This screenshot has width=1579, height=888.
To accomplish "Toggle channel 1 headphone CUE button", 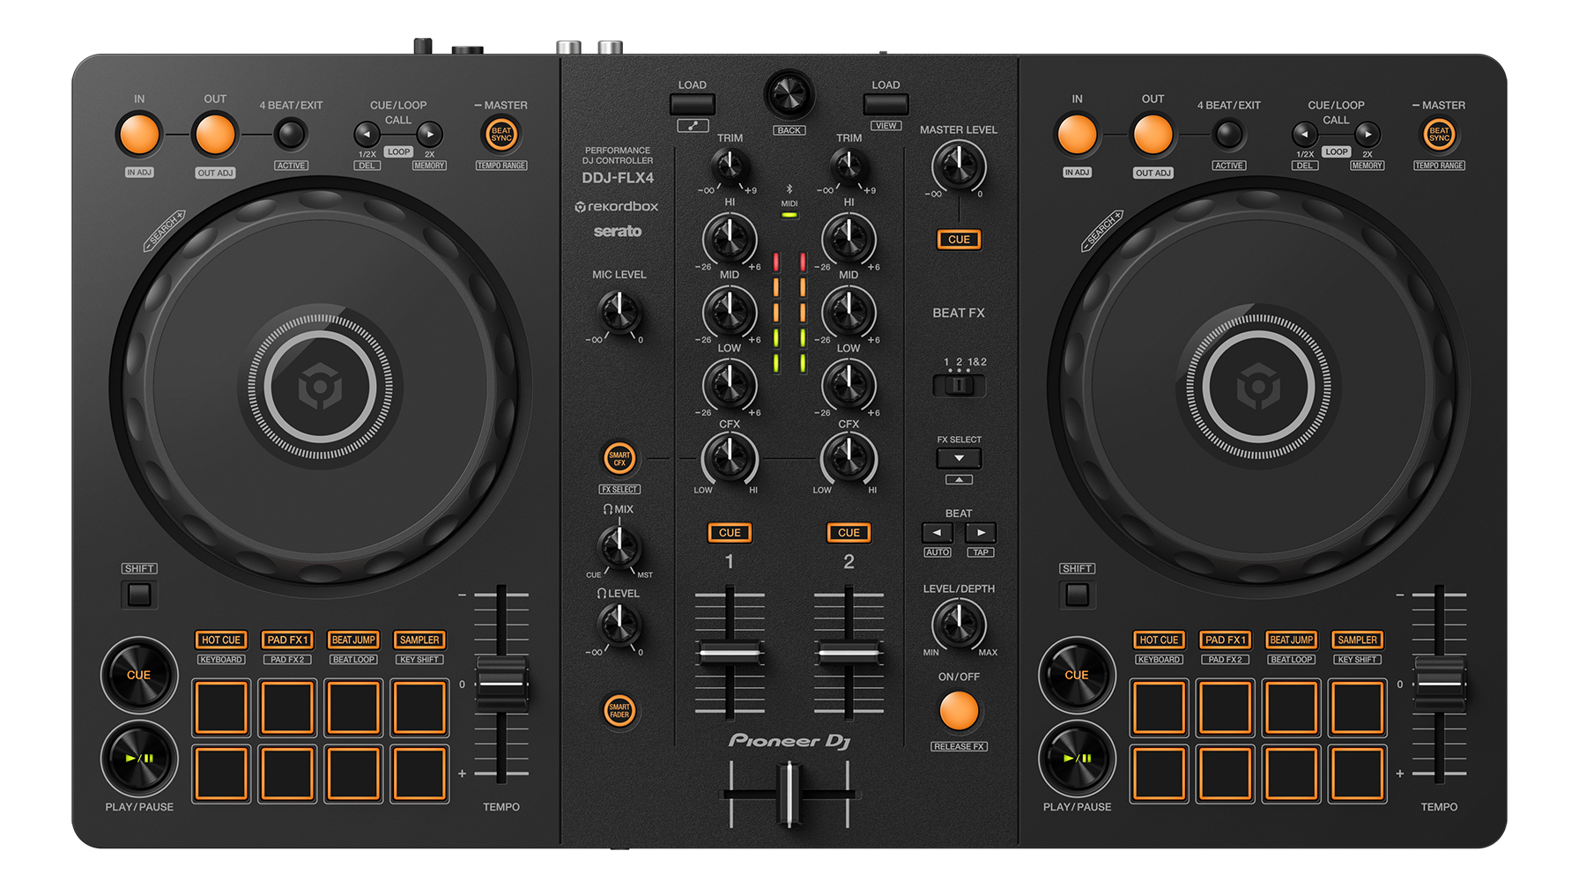I will click(x=730, y=533).
